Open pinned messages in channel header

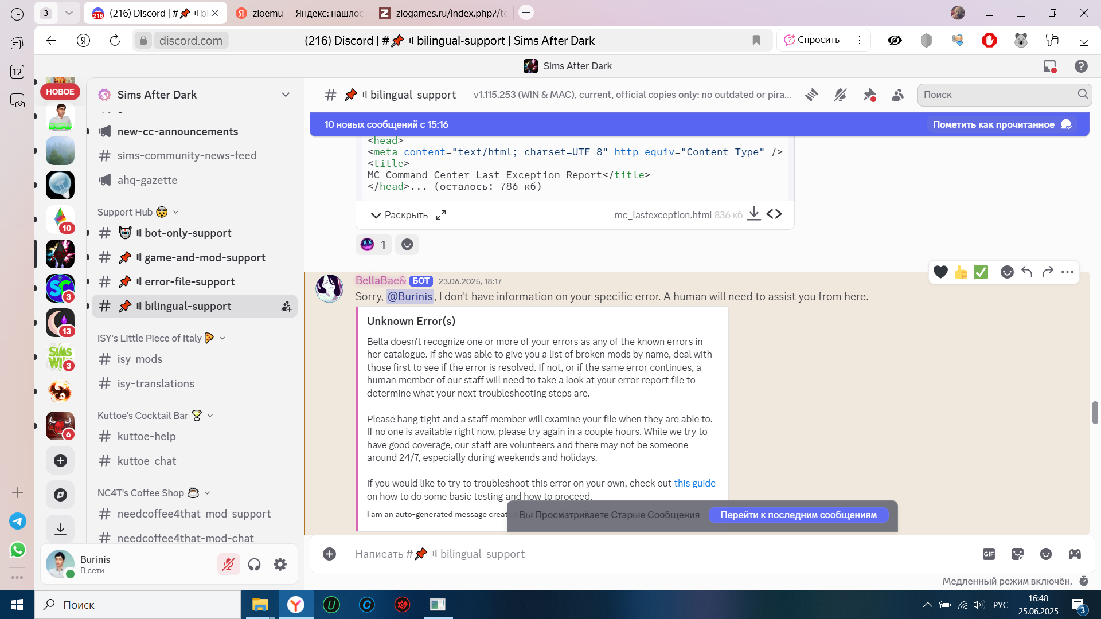point(869,95)
